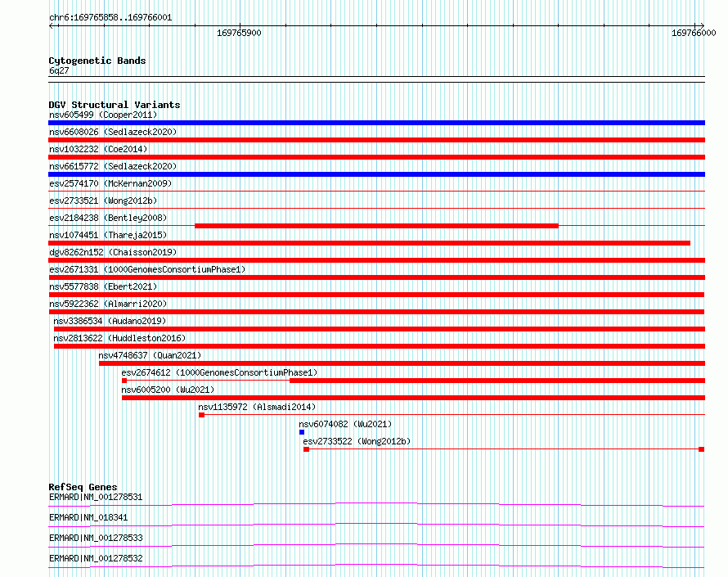This screenshot has height=577, width=728.
Task: Click the chr6:169765858..169766001 coordinate label
Action: [x=110, y=17]
